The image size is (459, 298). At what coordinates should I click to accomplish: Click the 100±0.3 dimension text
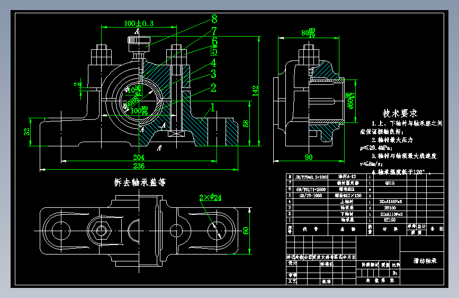tap(139, 23)
